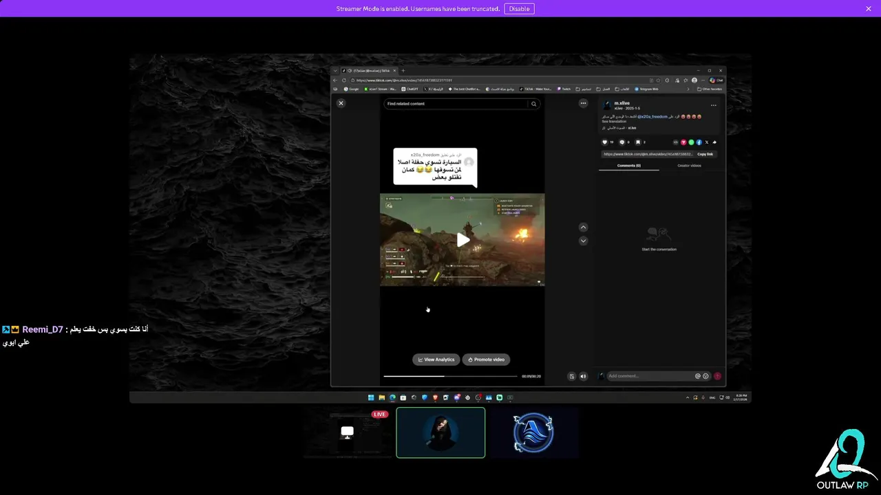The image size is (881, 495).
Task: Switch to Creator videos tab
Action: tap(689, 166)
